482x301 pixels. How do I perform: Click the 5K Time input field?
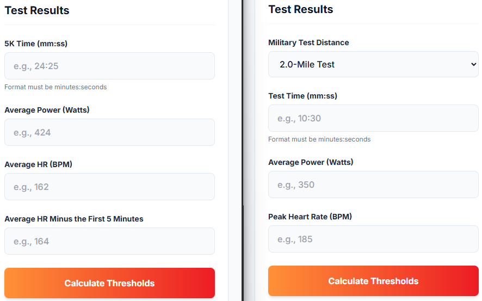[x=109, y=66]
